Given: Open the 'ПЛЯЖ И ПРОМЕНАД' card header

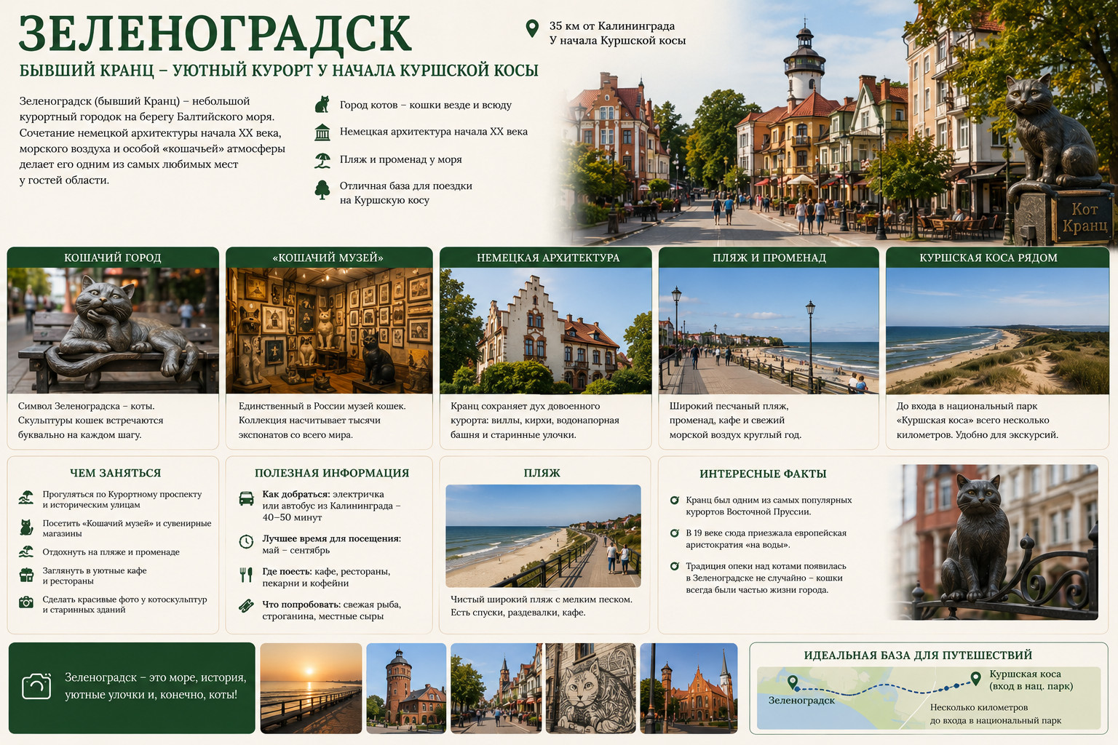Looking at the screenshot, I should (x=769, y=258).
